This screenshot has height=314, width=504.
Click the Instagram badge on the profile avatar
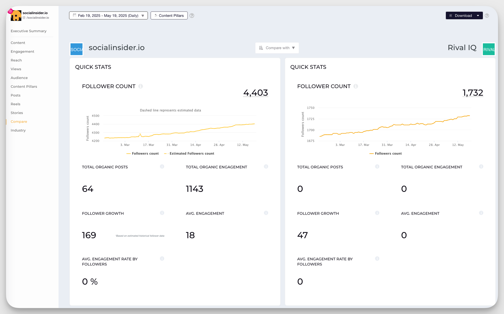[10, 11]
